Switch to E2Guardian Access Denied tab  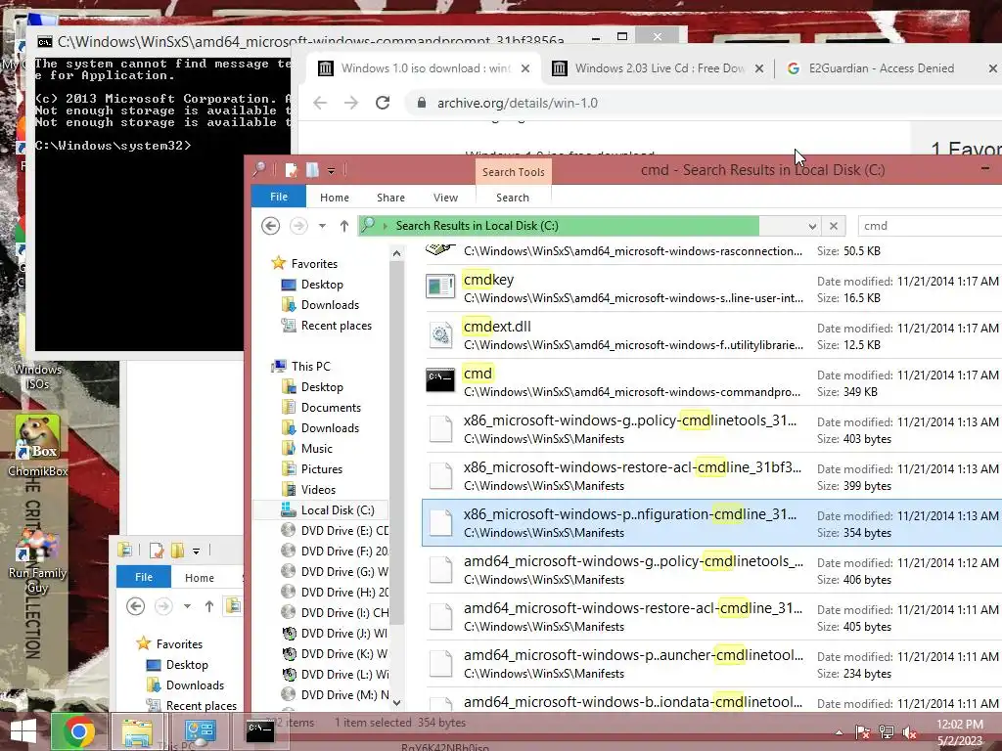click(888, 68)
